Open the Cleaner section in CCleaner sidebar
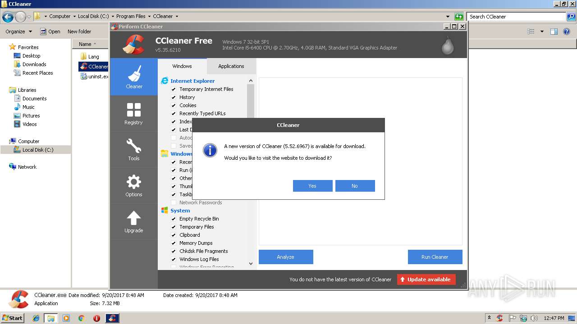Image resolution: width=577 pixels, height=324 pixels. [134, 77]
